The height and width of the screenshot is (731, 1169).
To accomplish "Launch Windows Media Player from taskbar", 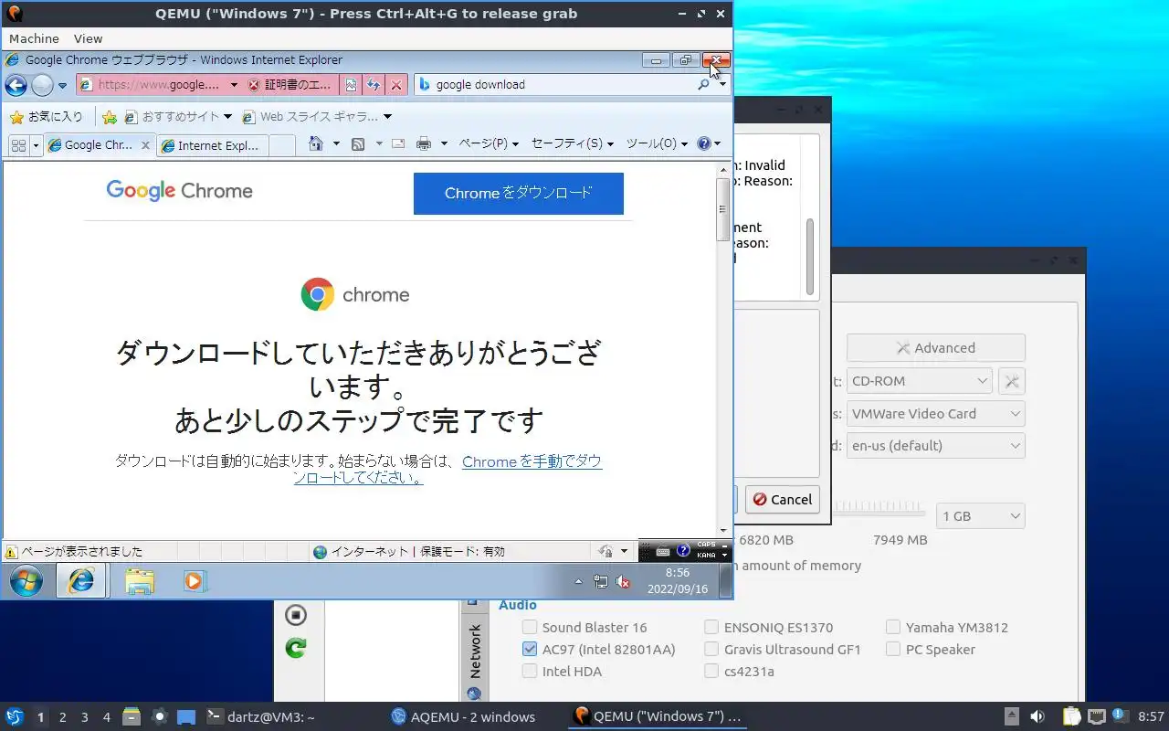I will 195,580.
